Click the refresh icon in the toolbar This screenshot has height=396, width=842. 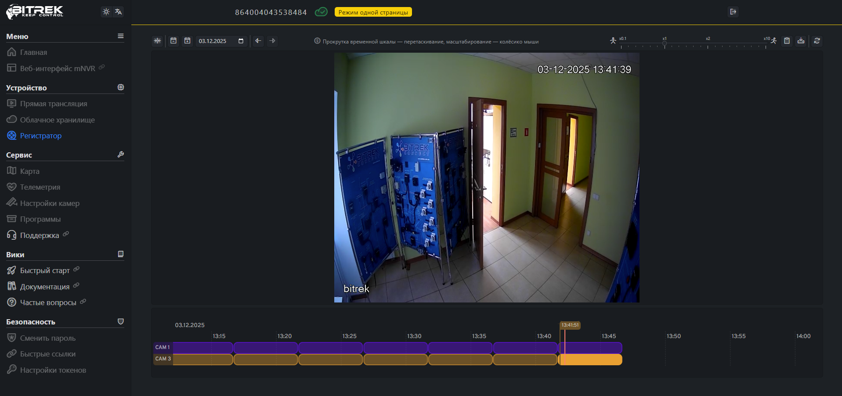(817, 41)
